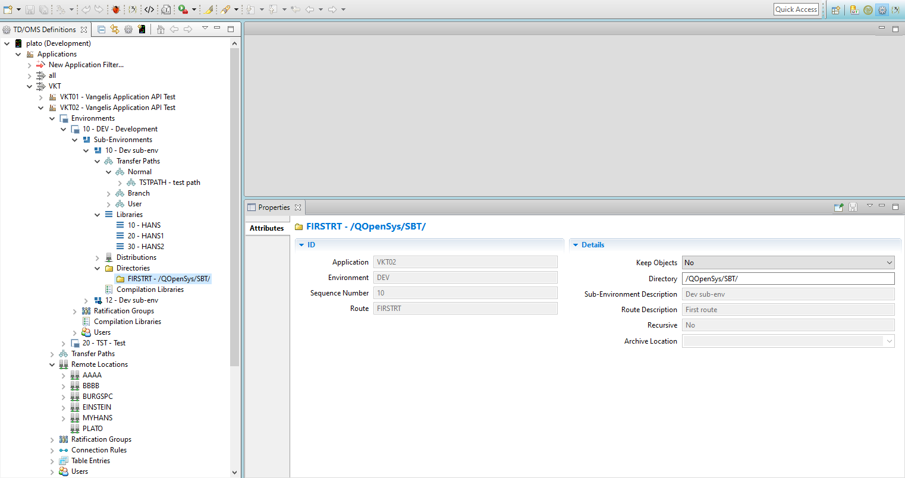Open the Git perspective icon

point(854,10)
